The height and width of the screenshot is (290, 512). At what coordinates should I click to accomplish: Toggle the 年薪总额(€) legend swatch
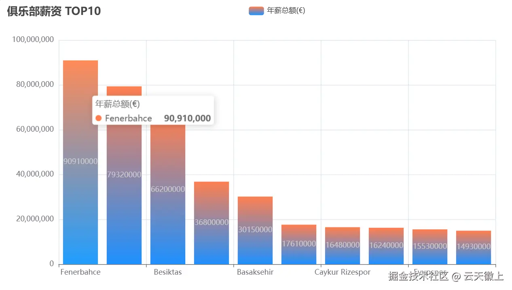coord(256,11)
